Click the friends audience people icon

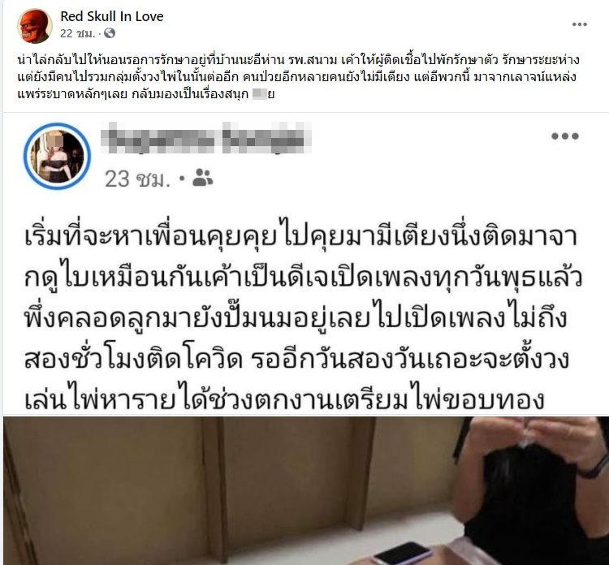tap(203, 178)
